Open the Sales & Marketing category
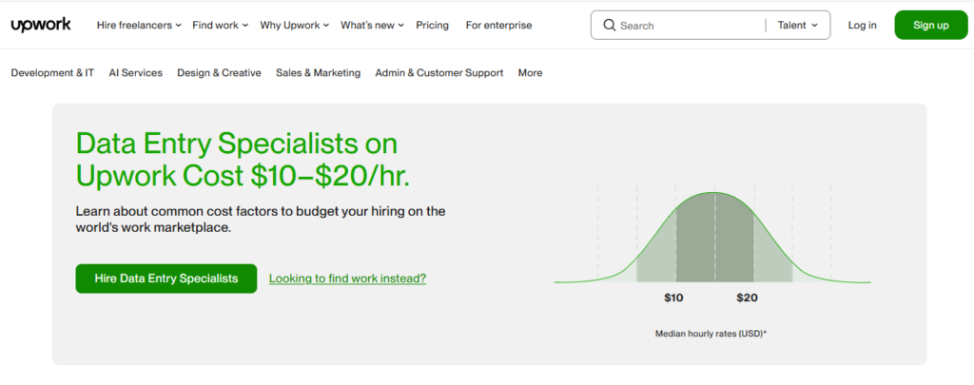The width and height of the screenshot is (974, 385). (x=318, y=73)
